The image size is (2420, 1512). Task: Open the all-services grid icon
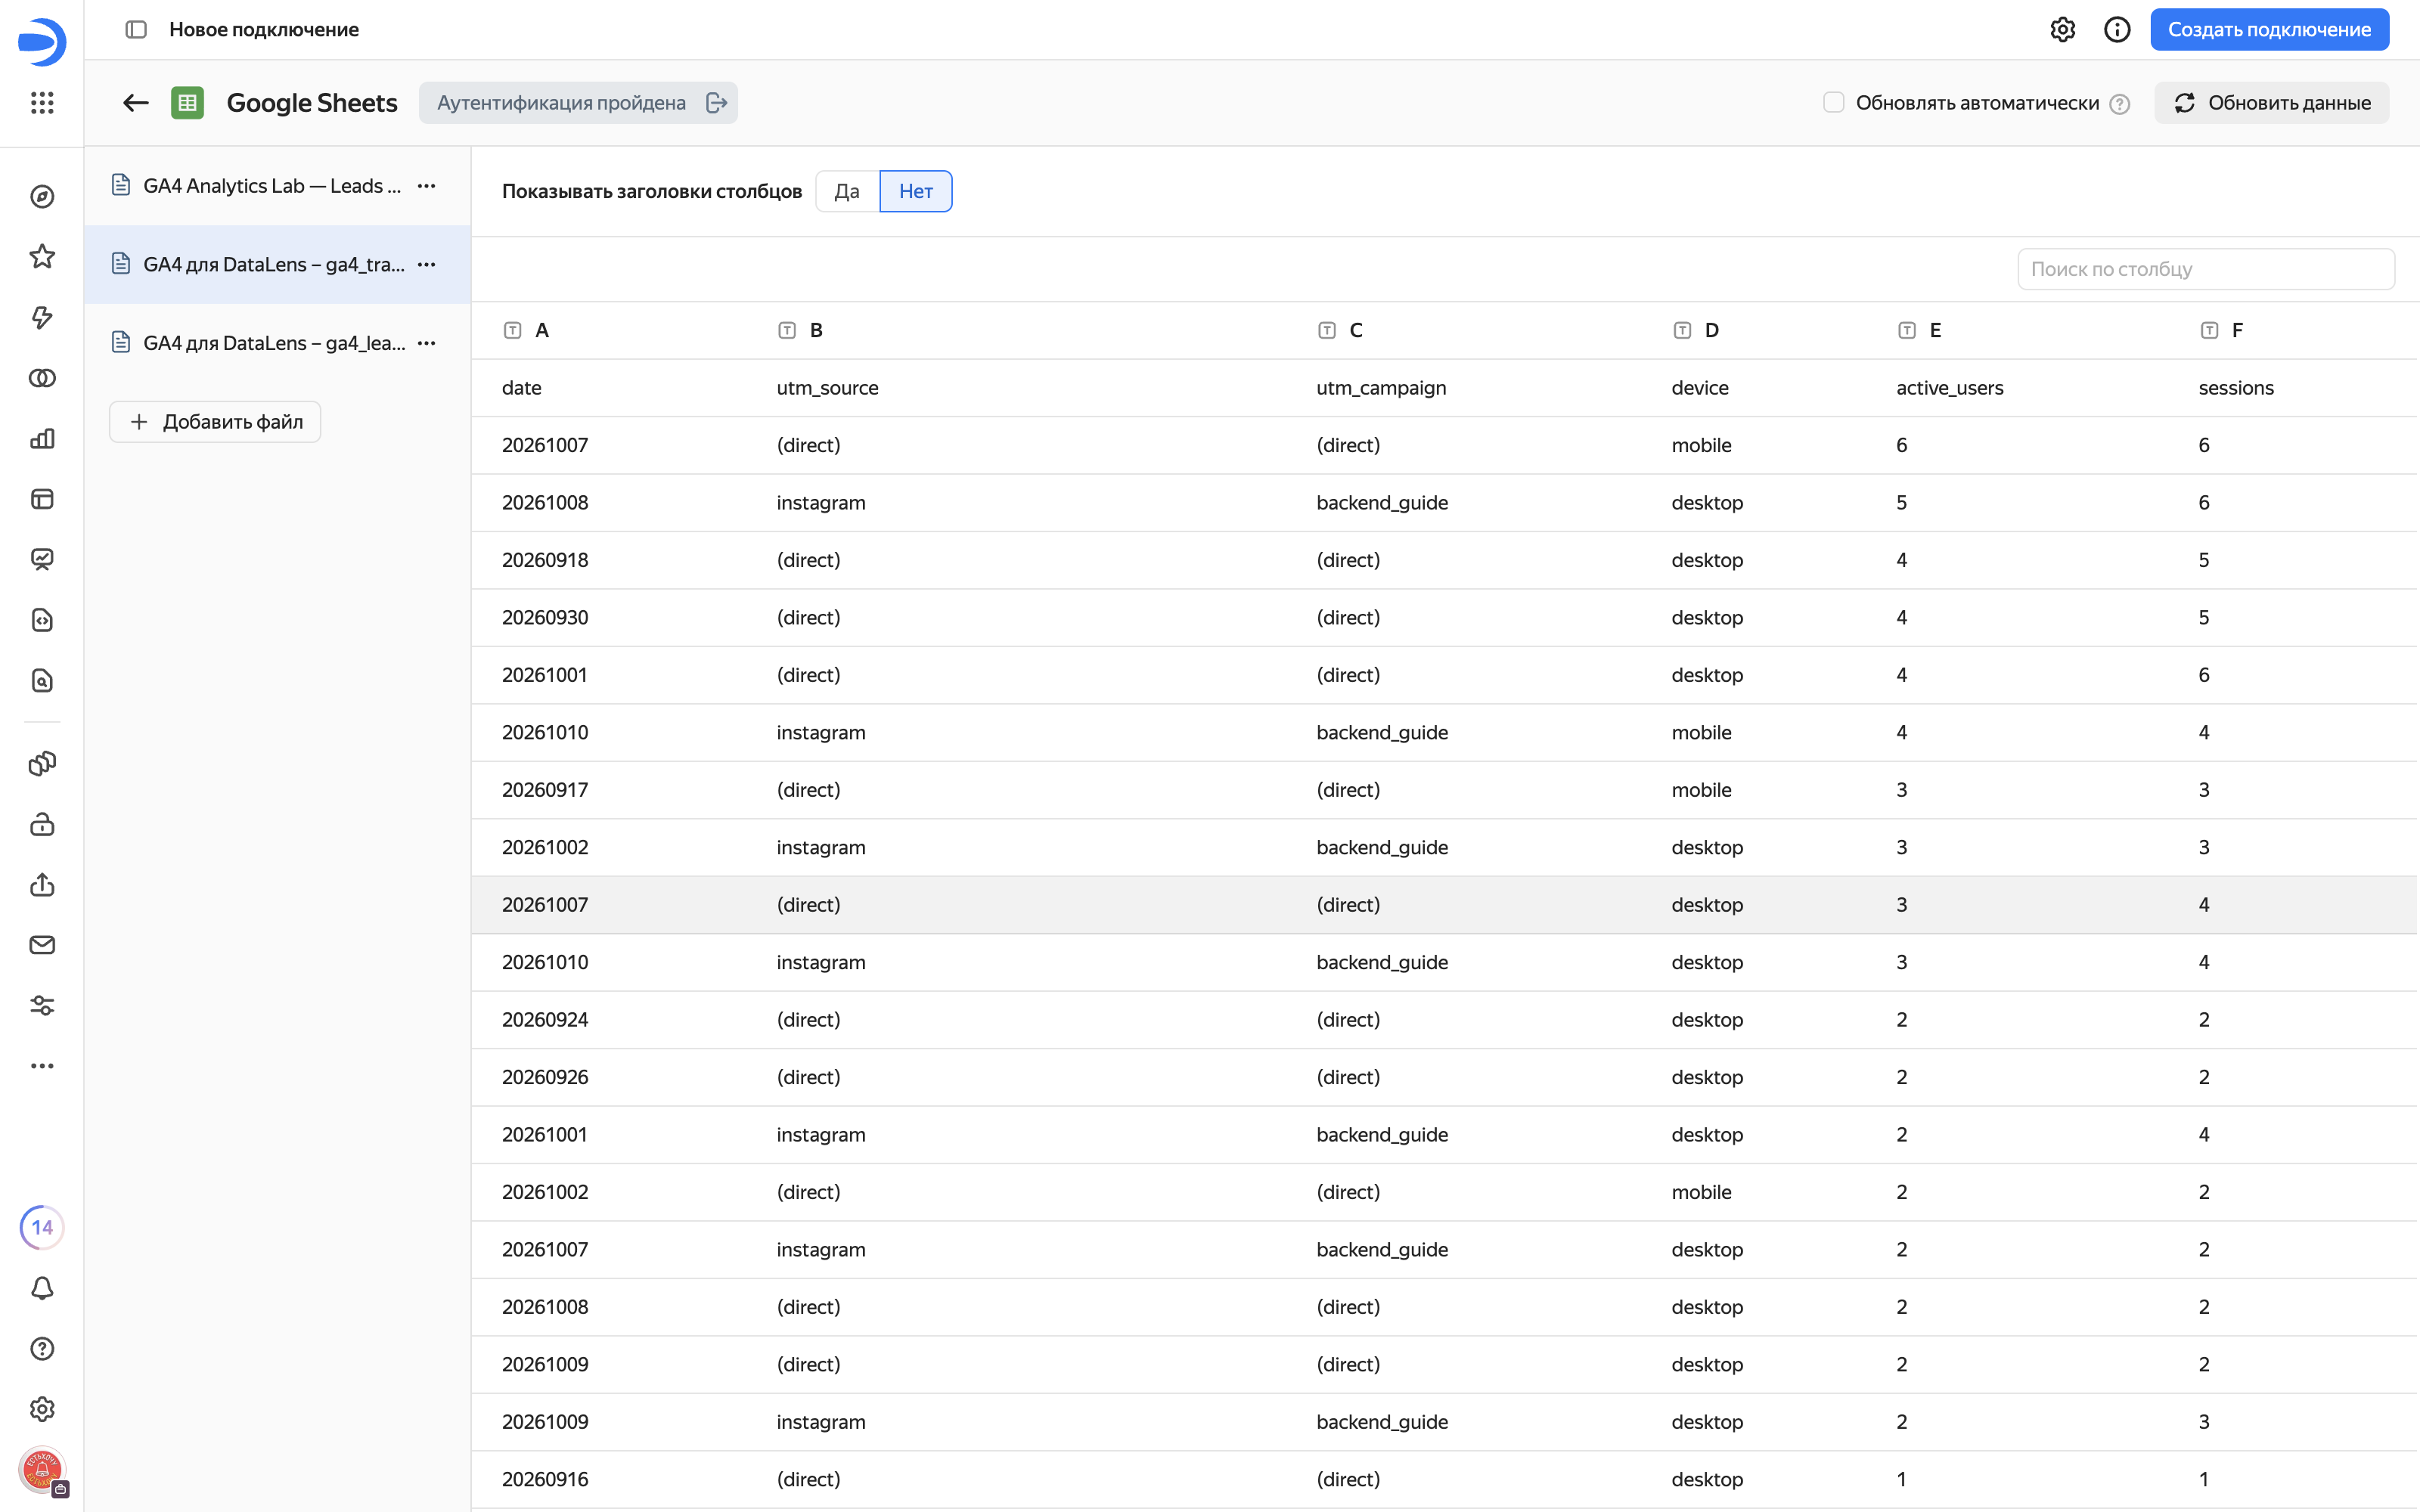(x=42, y=103)
